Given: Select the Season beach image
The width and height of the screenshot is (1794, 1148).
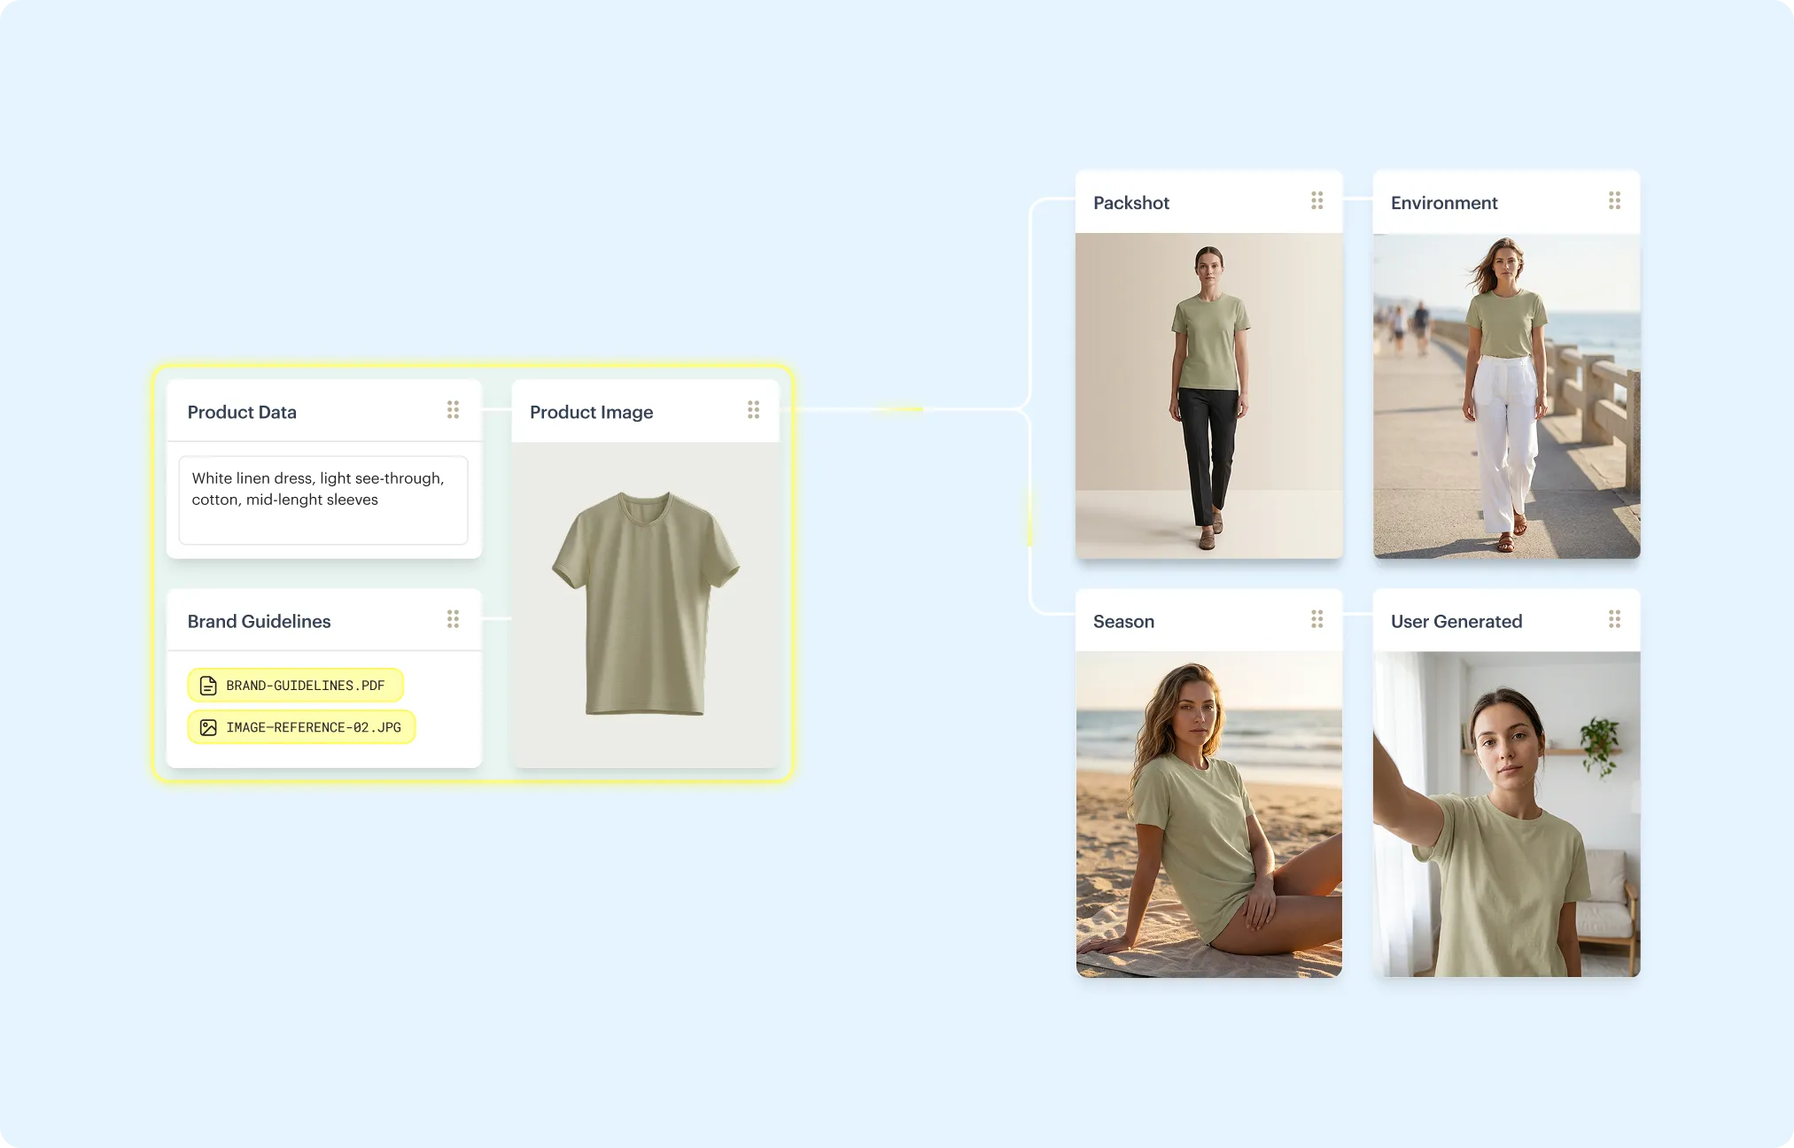Looking at the screenshot, I should (x=1208, y=814).
